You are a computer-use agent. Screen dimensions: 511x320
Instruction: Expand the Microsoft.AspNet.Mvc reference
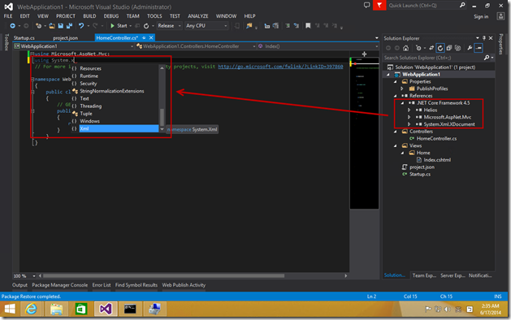click(x=409, y=117)
